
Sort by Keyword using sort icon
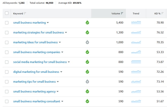[25, 13]
